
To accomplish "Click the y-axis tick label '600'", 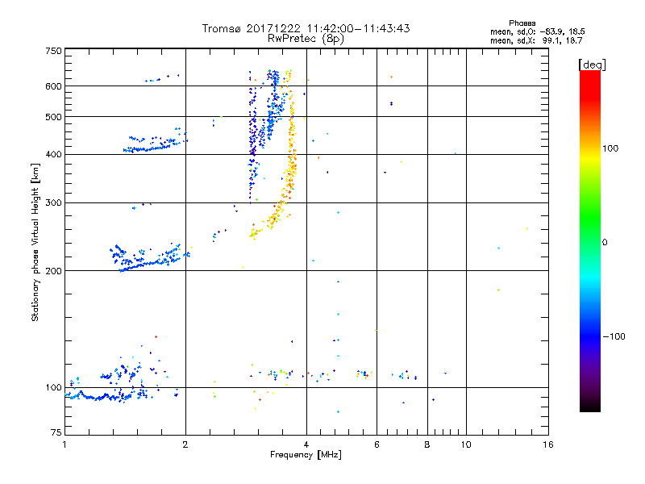I will click(53, 86).
